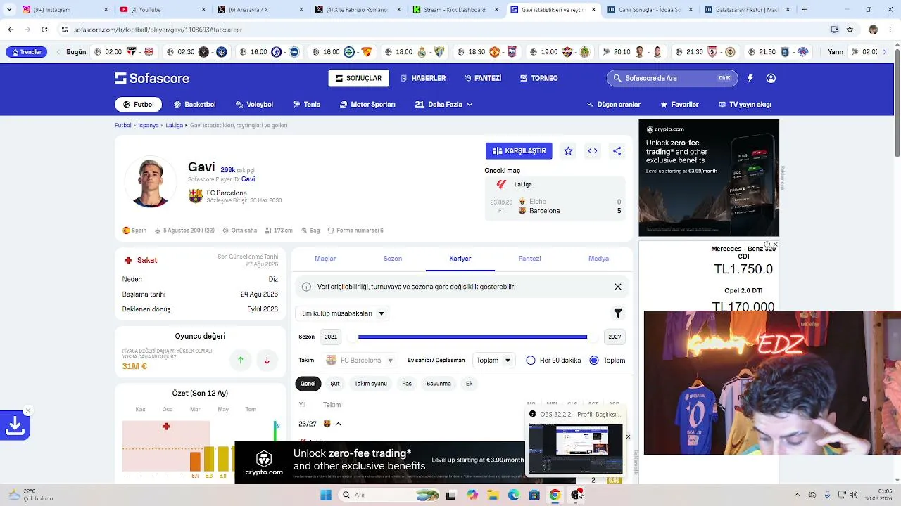
Task: Click the KARŞILAŞTIR compare button
Action: 519,150
